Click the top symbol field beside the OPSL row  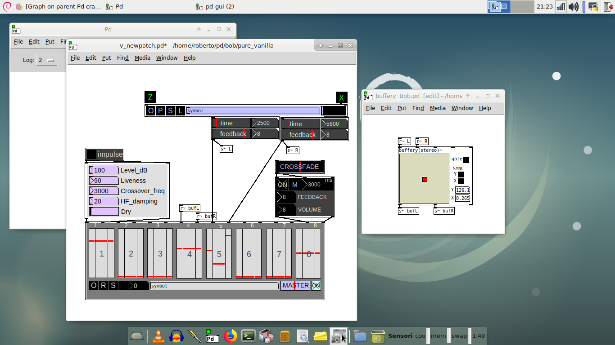[x=253, y=111]
